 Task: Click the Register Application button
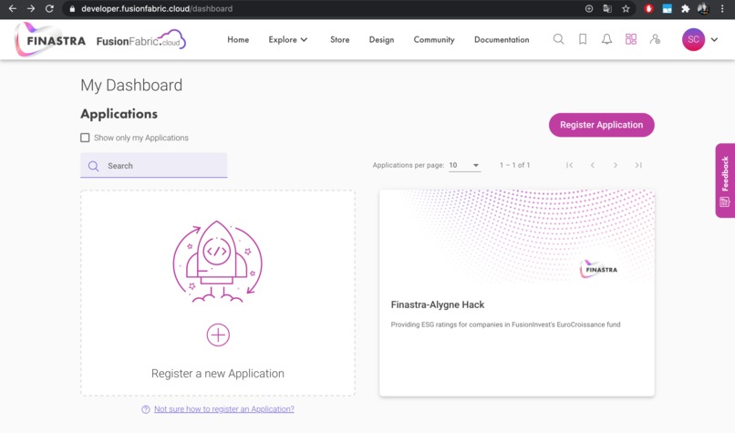coord(602,125)
